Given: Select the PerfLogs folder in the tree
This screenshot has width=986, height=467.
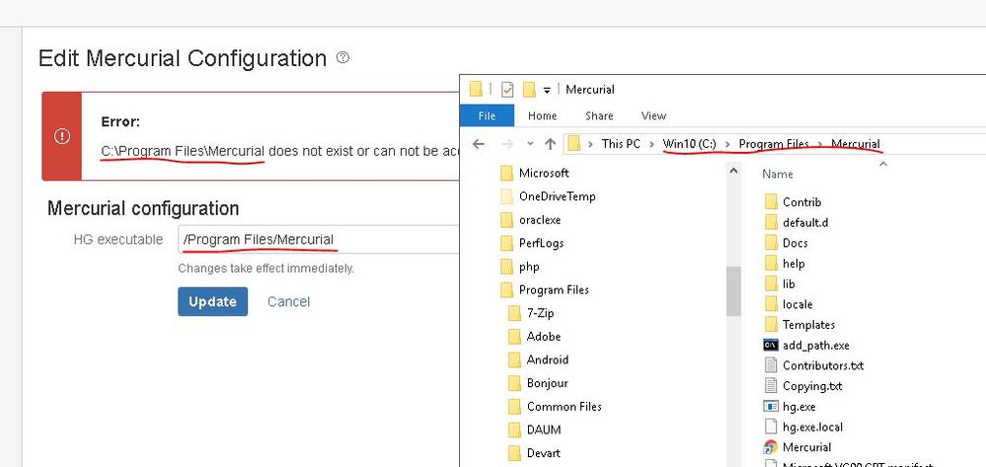Looking at the screenshot, I should pos(541,243).
